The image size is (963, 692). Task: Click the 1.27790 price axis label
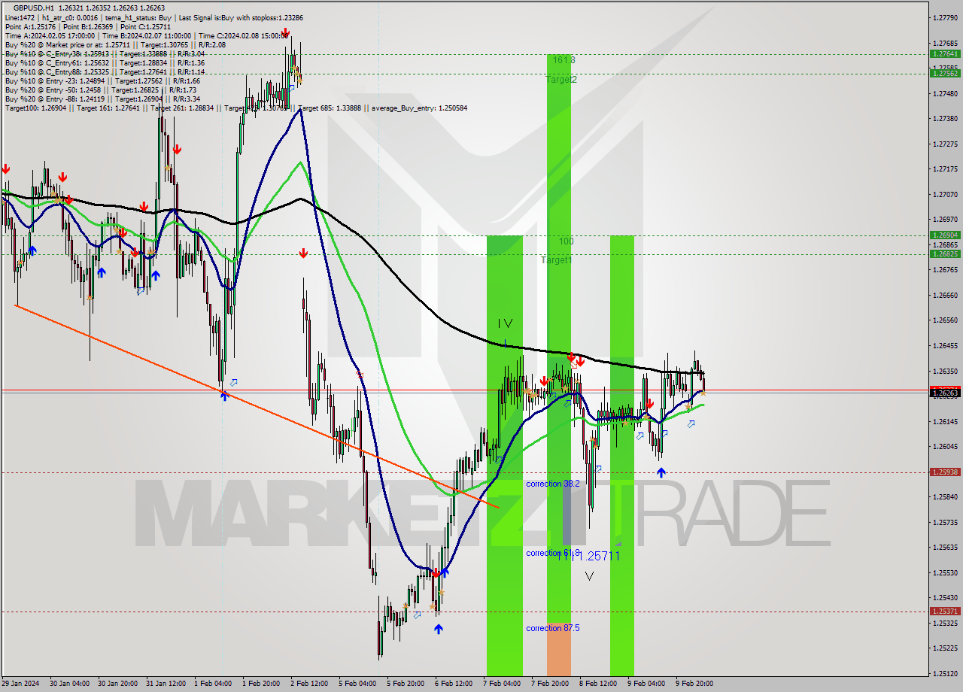(945, 17)
